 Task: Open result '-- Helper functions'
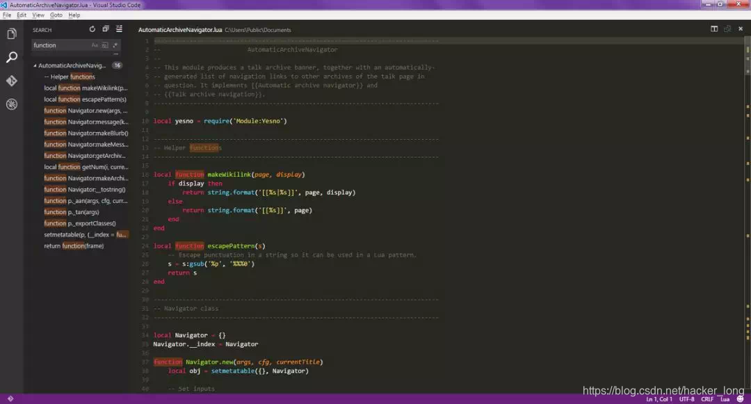[70, 76]
